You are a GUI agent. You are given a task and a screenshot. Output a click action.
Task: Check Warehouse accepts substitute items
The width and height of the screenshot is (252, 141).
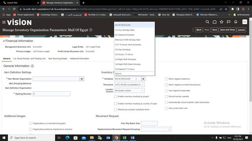pos(115,110)
